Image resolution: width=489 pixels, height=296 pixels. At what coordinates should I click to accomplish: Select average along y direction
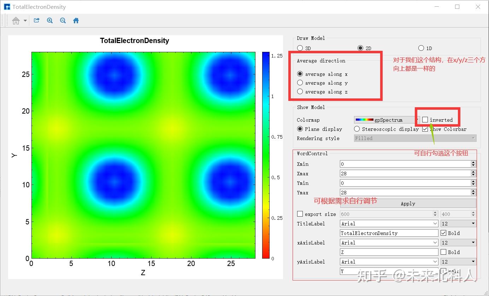tap(300, 83)
